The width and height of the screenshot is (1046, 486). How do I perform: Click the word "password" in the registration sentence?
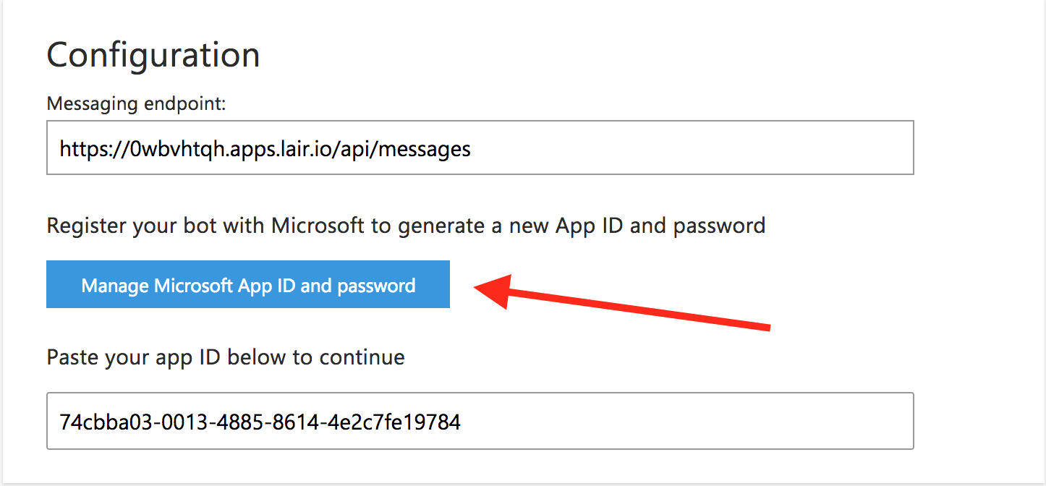719,226
